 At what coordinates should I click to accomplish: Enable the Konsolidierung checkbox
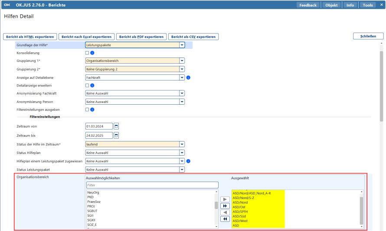(x=87, y=53)
